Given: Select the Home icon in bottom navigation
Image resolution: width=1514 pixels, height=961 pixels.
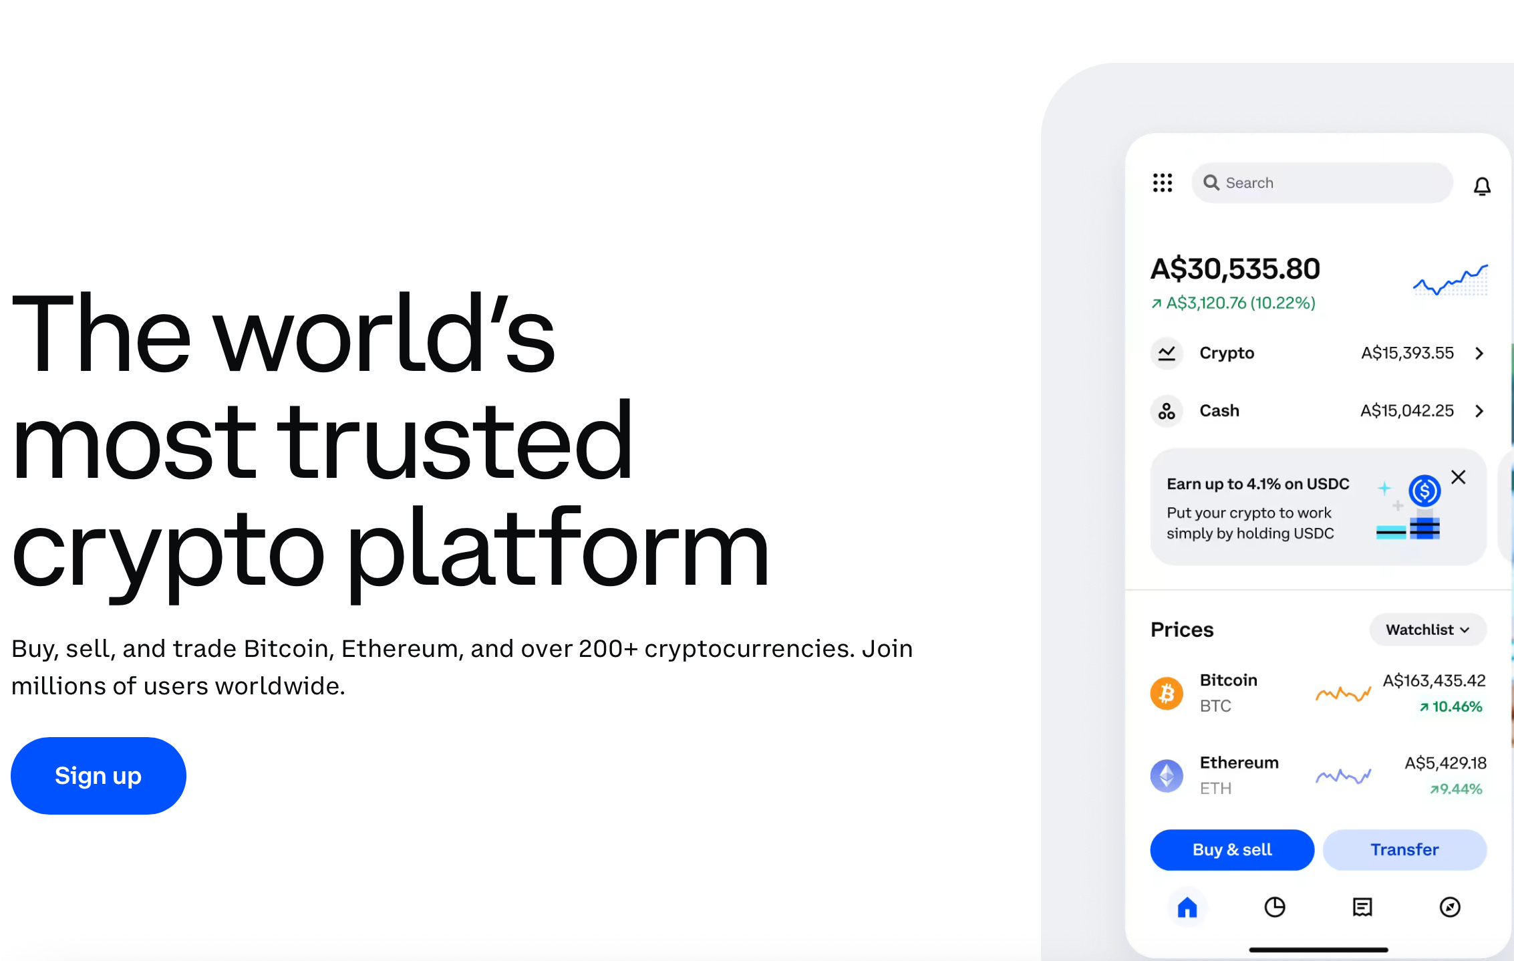Looking at the screenshot, I should (x=1187, y=908).
